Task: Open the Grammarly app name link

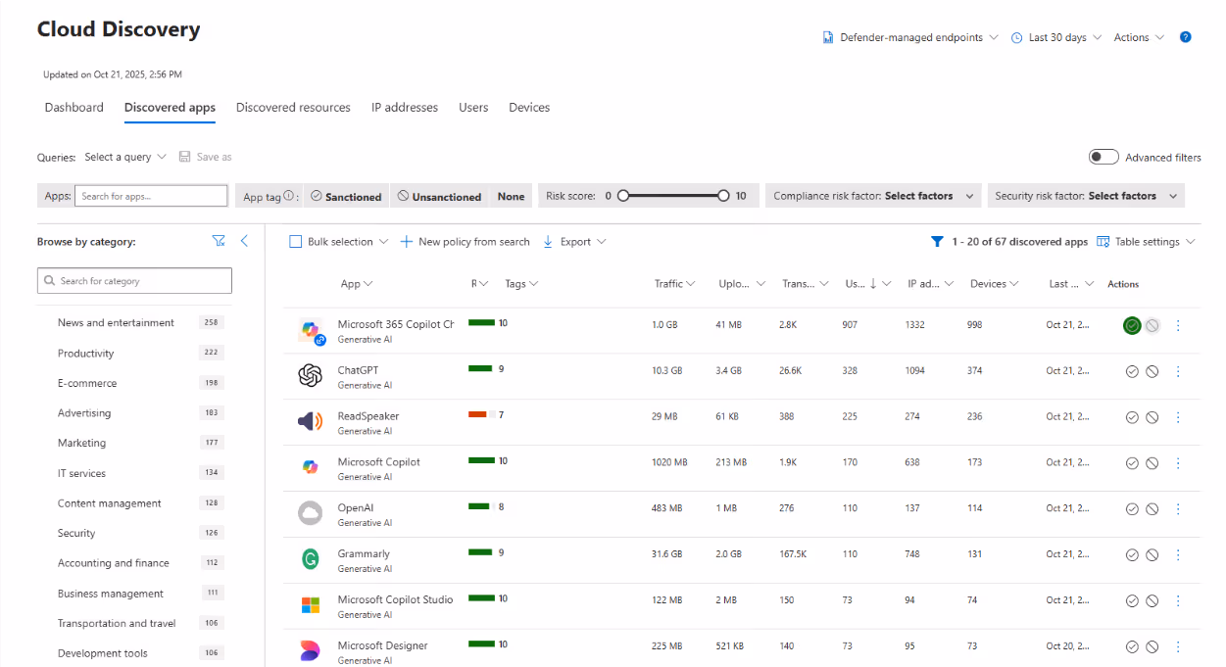Action: 364,553
